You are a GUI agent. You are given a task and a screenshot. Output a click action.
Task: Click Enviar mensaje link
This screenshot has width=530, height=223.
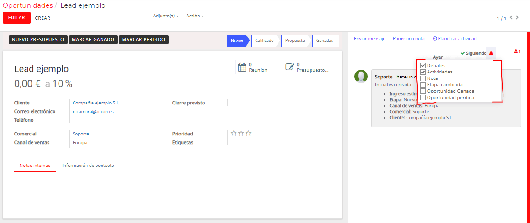(370, 39)
